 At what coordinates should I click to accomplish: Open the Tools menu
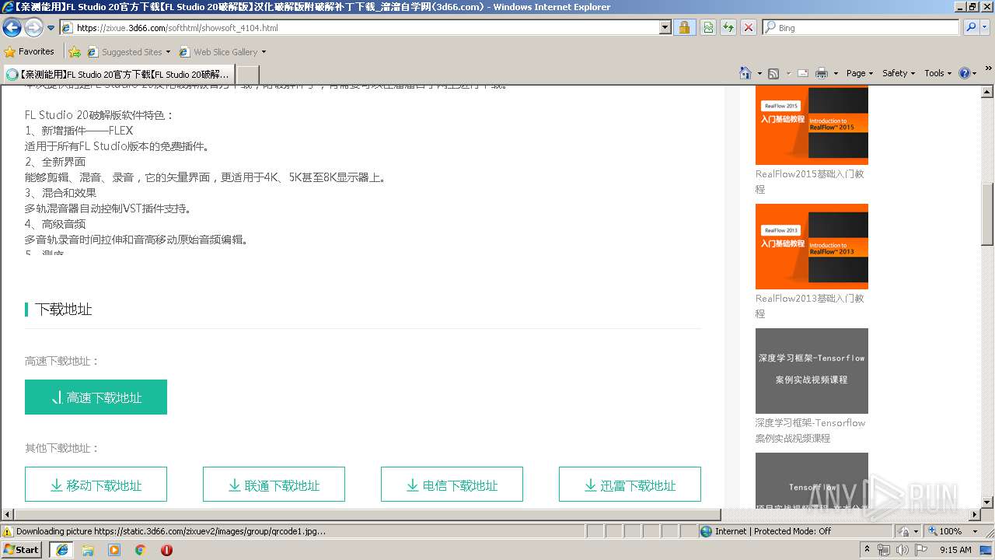(x=938, y=73)
